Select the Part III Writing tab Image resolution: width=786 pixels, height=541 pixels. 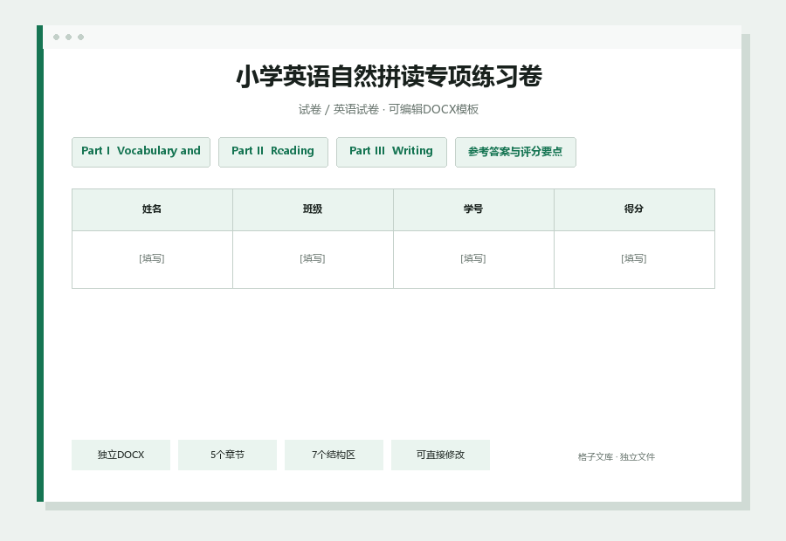pos(391,152)
